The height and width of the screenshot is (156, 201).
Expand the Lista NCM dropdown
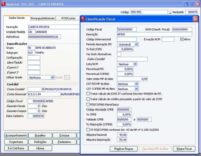click(x=135, y=64)
